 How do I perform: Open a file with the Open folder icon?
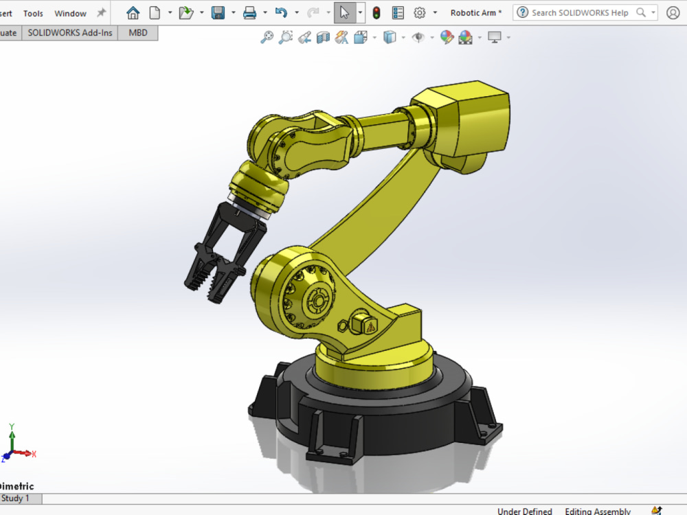point(185,12)
